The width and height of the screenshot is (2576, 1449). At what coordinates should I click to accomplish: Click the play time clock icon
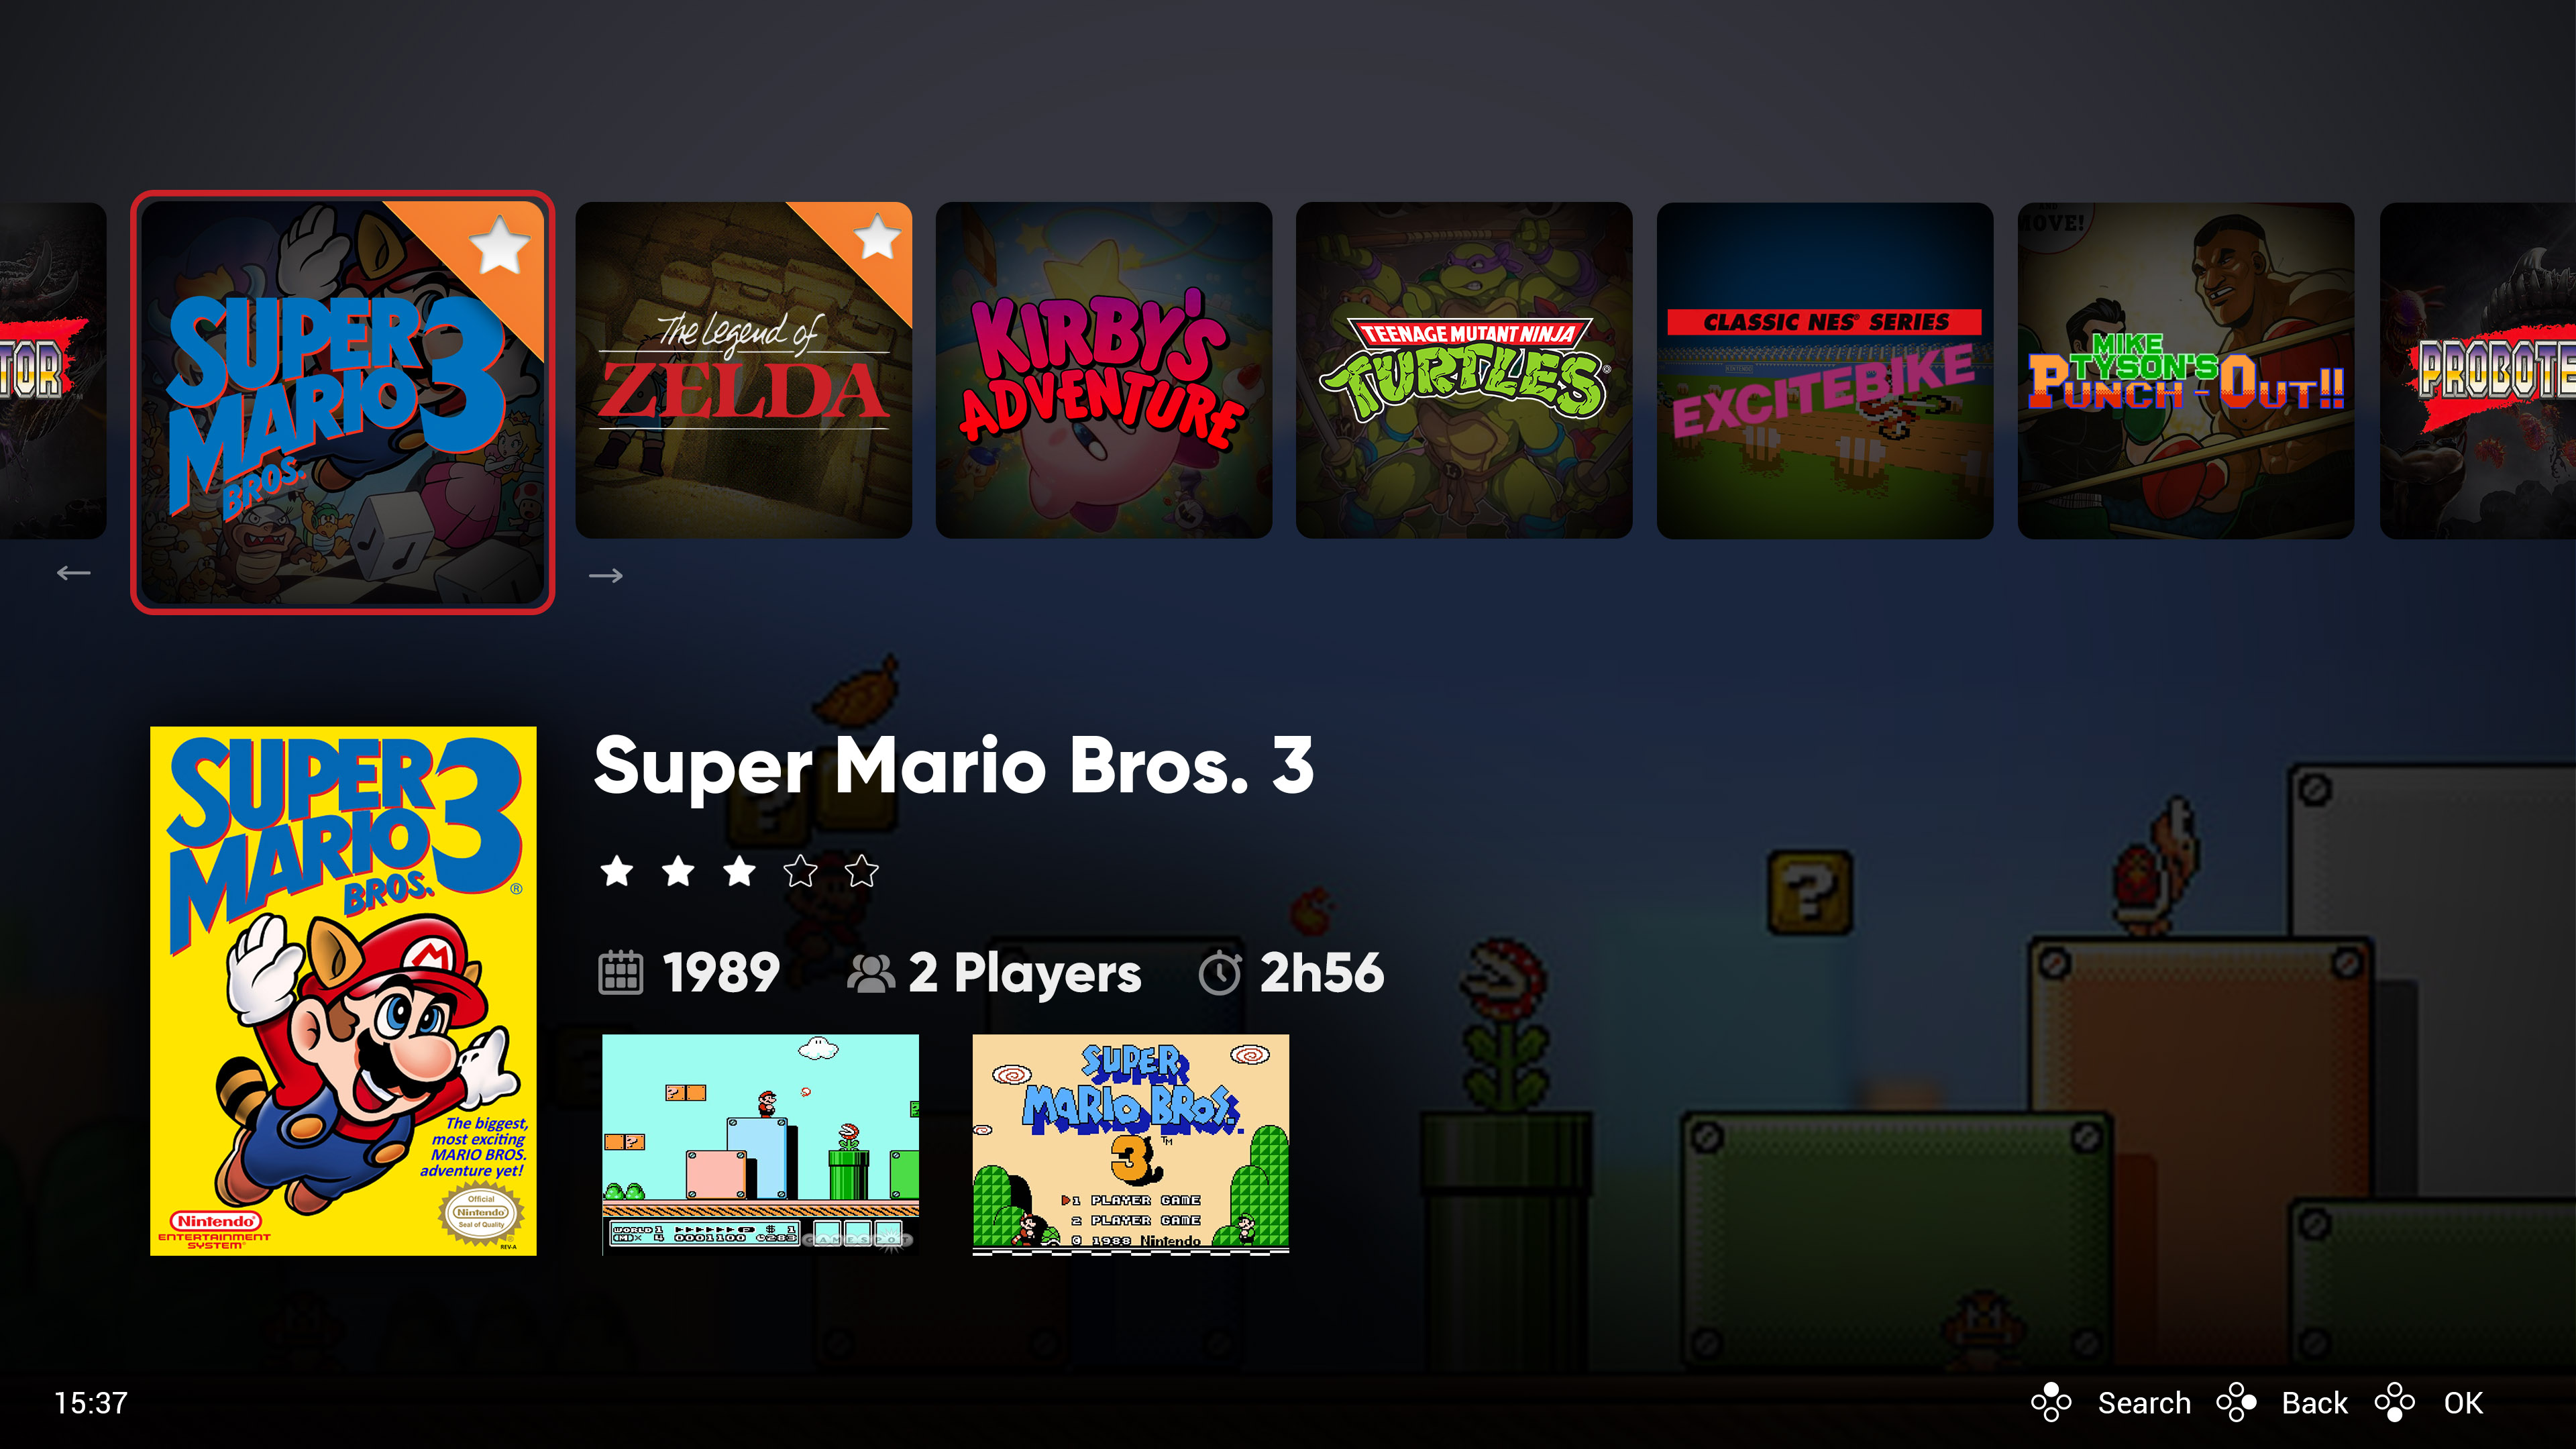coord(1219,973)
